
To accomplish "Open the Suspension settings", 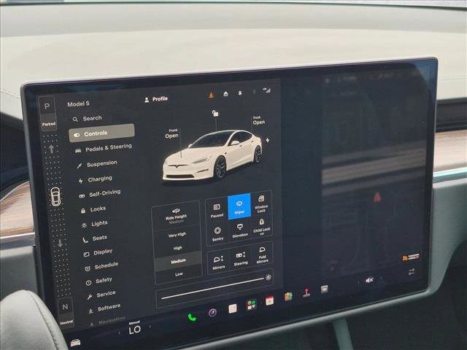I will [97, 164].
